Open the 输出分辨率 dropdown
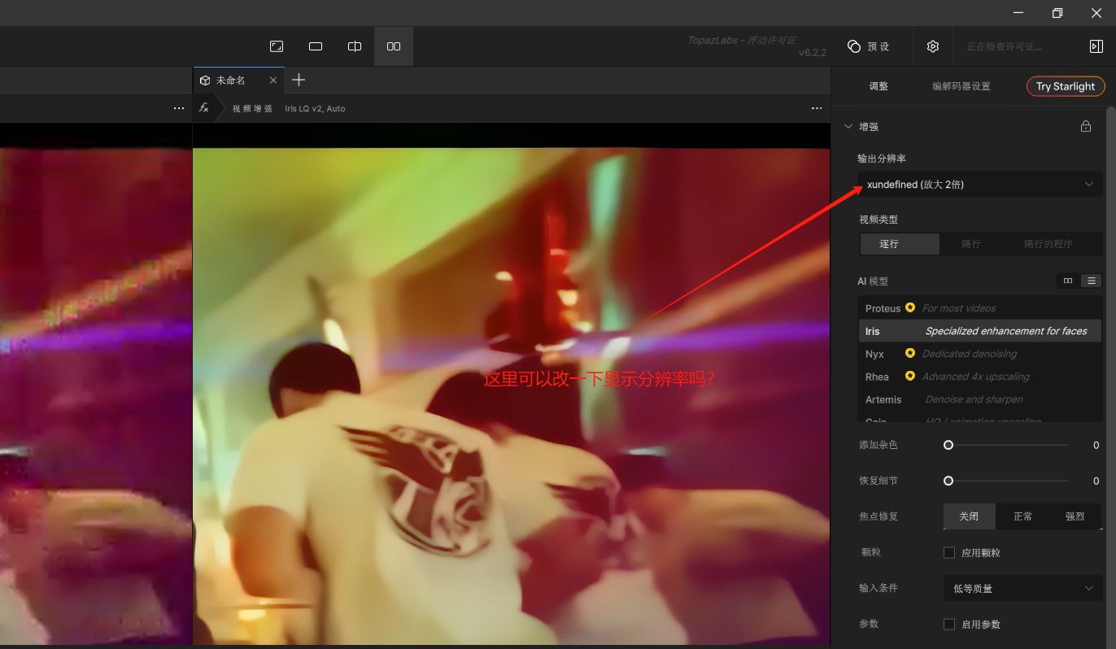Image resolution: width=1116 pixels, height=649 pixels. point(980,185)
